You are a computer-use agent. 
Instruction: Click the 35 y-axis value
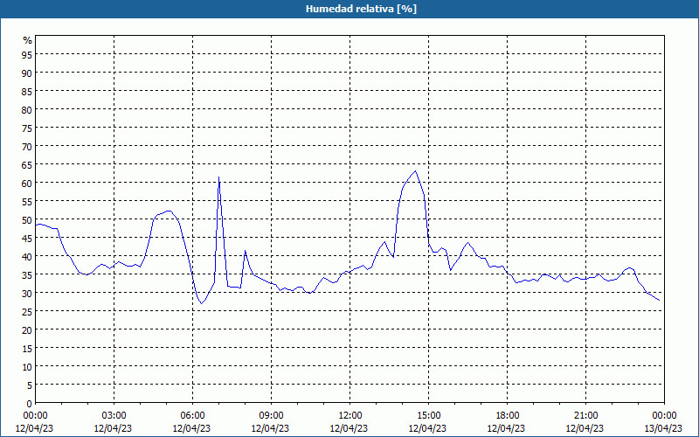pos(27,274)
